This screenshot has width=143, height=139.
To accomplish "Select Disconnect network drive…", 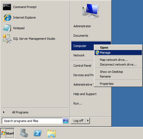I will [x=118, y=64].
